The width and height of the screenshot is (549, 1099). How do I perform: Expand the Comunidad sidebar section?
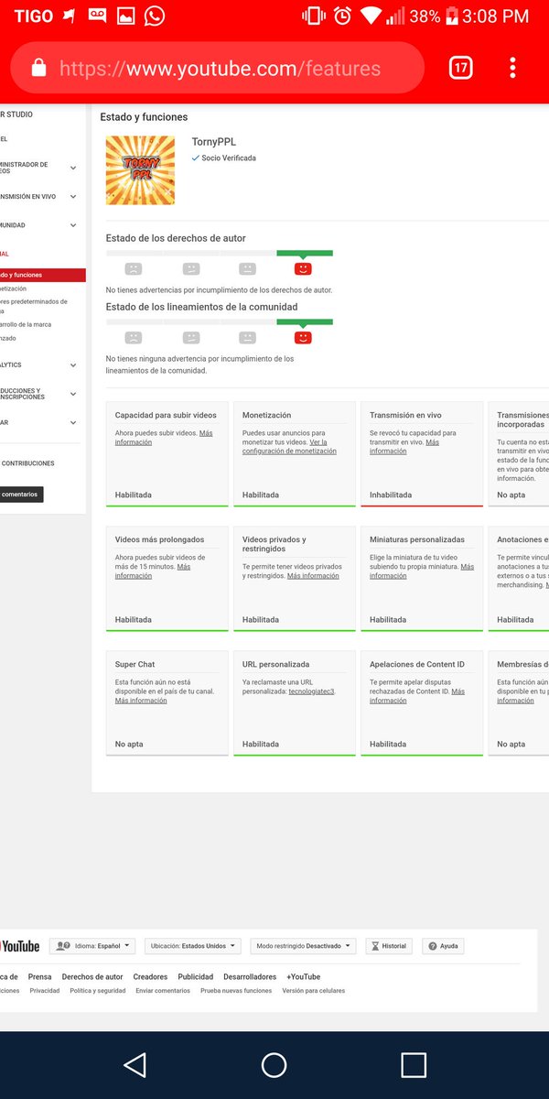pyautogui.click(x=73, y=225)
